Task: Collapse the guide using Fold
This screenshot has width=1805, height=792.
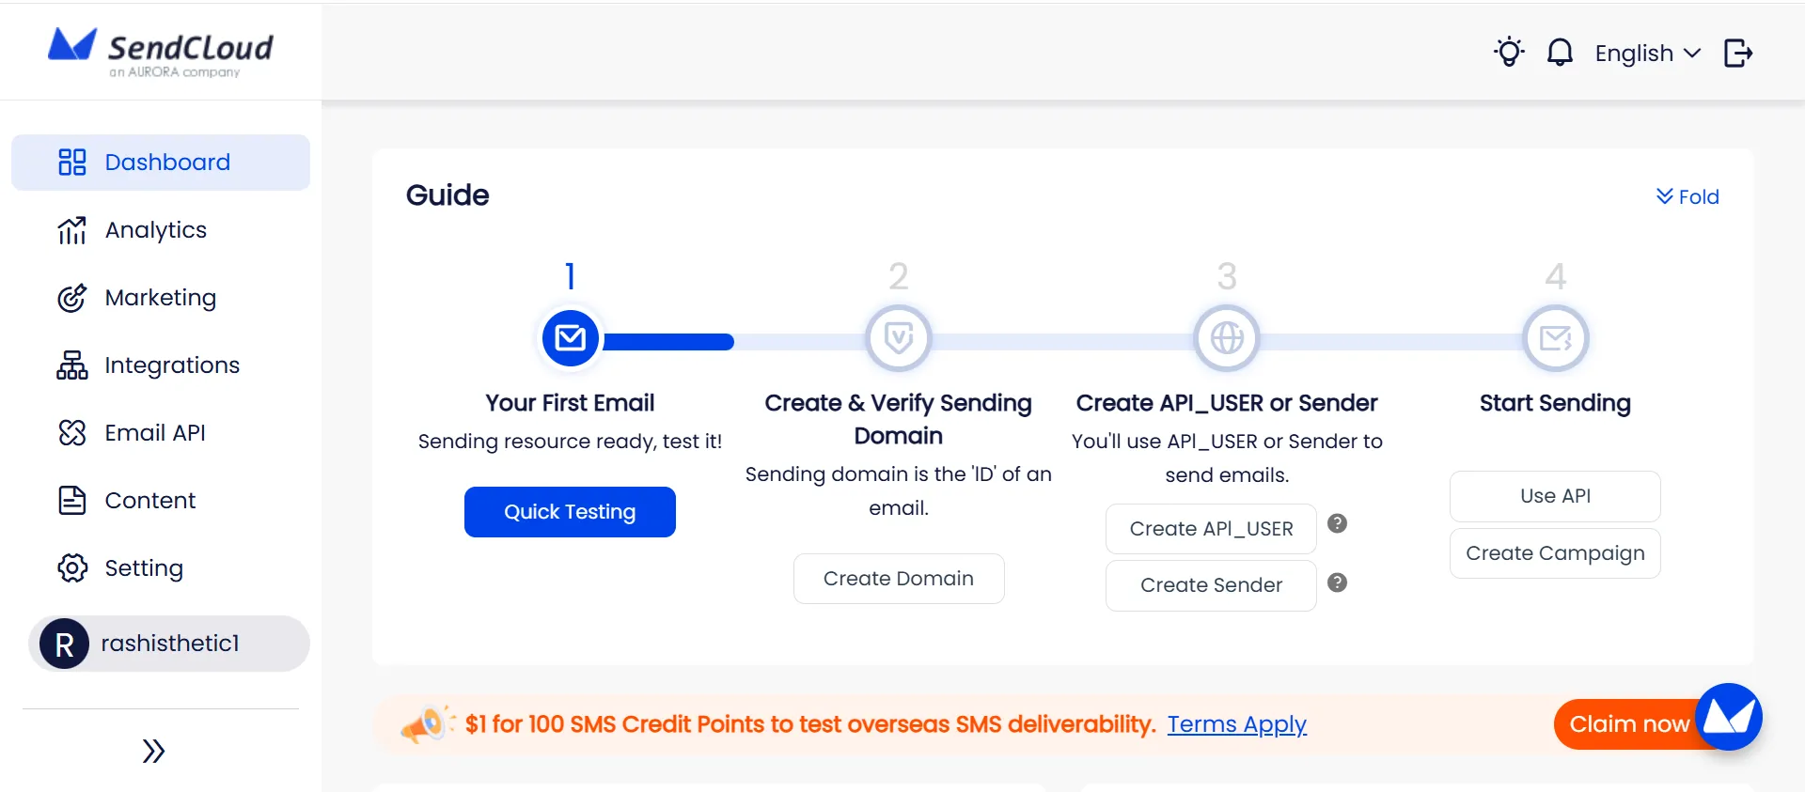Action: 1687,196
